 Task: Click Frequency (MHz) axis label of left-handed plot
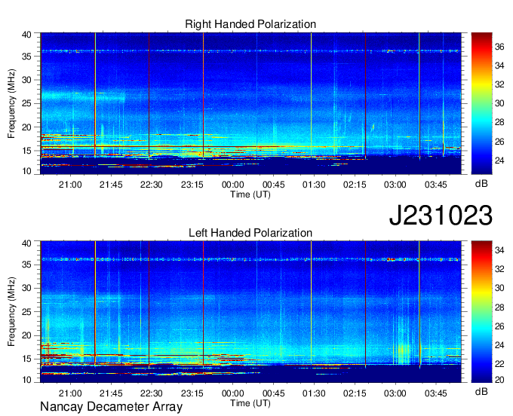pos(11,312)
